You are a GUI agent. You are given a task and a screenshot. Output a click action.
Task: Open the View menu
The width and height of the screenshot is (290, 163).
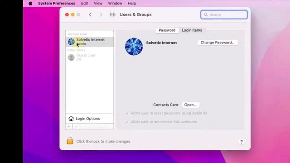[x=98, y=3]
